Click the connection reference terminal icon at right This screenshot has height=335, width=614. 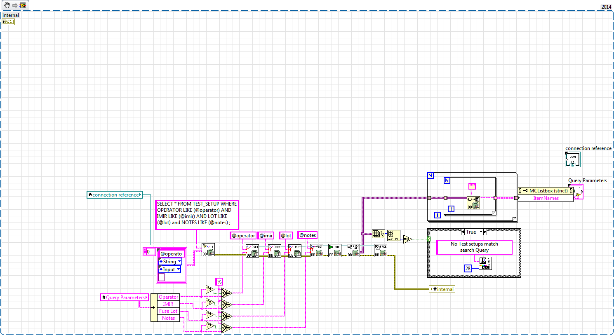point(572,159)
